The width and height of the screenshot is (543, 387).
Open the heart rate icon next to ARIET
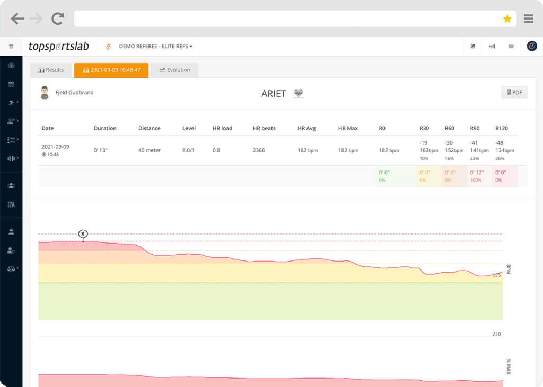click(x=298, y=93)
